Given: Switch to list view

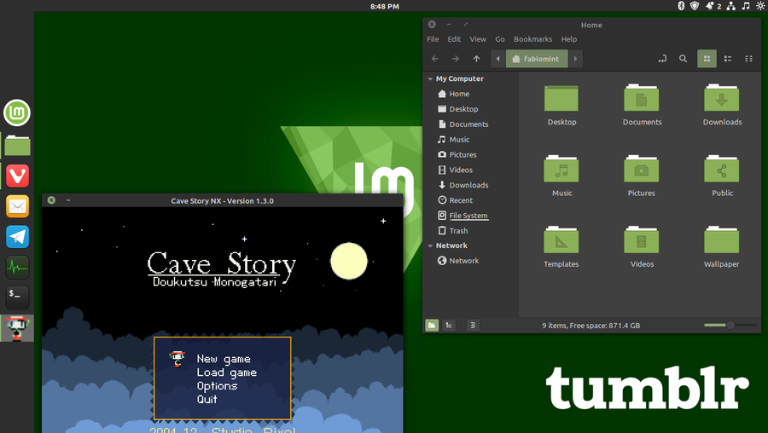Looking at the screenshot, I should [x=728, y=59].
